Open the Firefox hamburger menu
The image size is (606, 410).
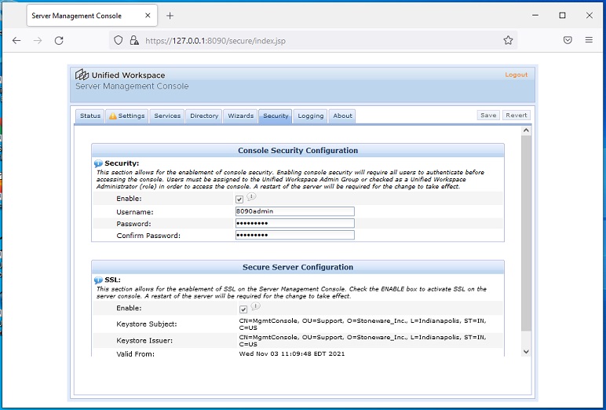(x=589, y=40)
